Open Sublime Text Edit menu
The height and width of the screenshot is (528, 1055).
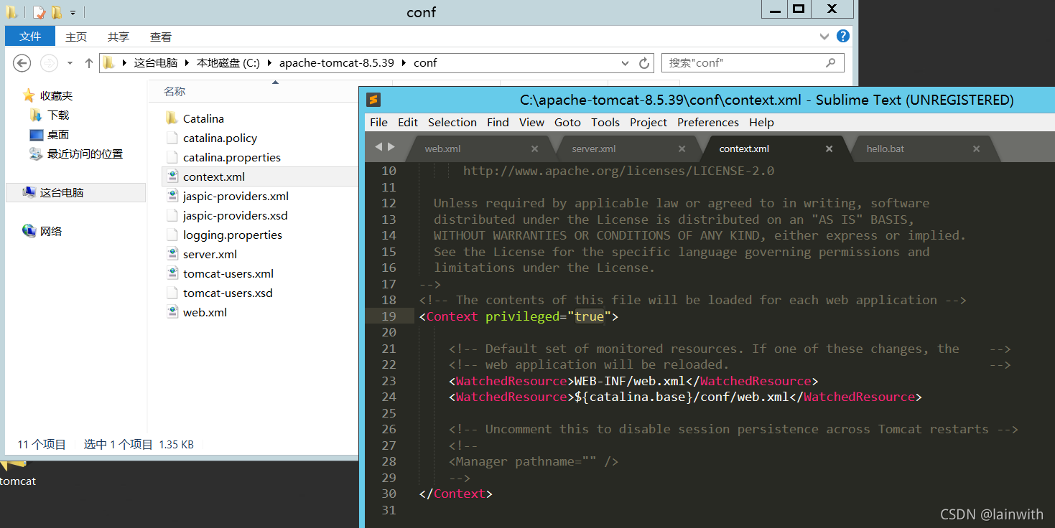click(407, 122)
